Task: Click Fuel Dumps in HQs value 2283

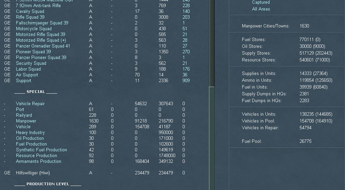Action: click(304, 101)
